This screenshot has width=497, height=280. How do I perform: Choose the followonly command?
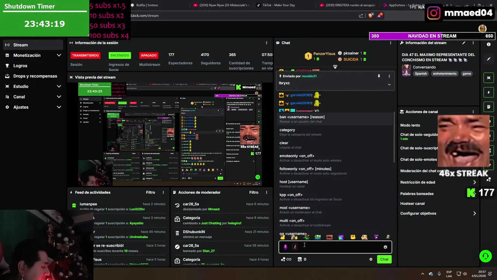[x=335, y=171]
